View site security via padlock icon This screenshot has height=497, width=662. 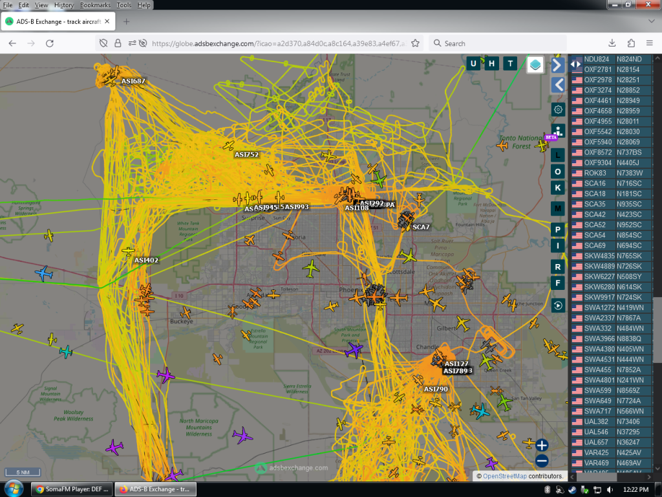118,43
